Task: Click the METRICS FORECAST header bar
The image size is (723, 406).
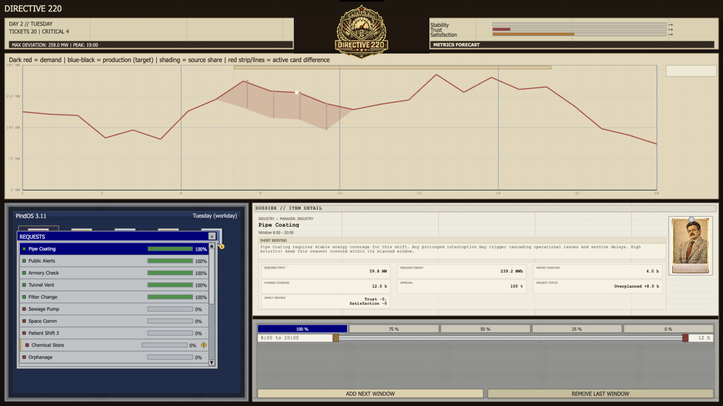Action: pyautogui.click(x=572, y=45)
